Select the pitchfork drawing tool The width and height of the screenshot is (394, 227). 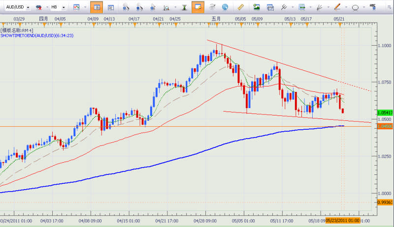pyautogui.click(x=284, y=7)
